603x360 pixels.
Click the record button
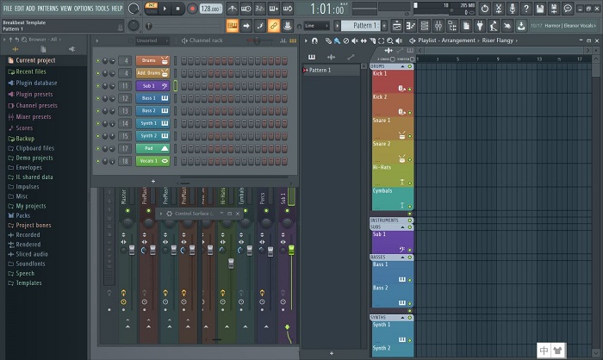coord(192,9)
